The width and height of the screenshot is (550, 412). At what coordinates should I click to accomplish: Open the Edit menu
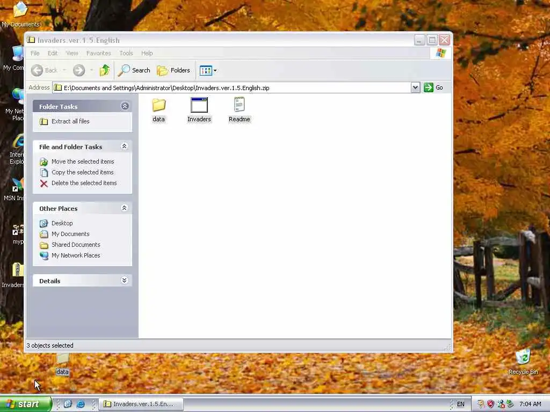pyautogui.click(x=53, y=53)
